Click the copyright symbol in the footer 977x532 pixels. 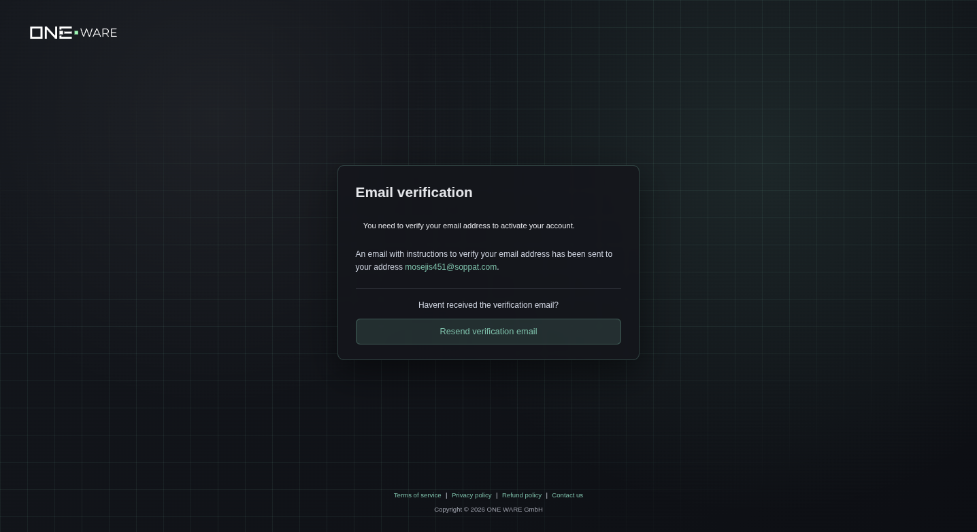click(467, 509)
